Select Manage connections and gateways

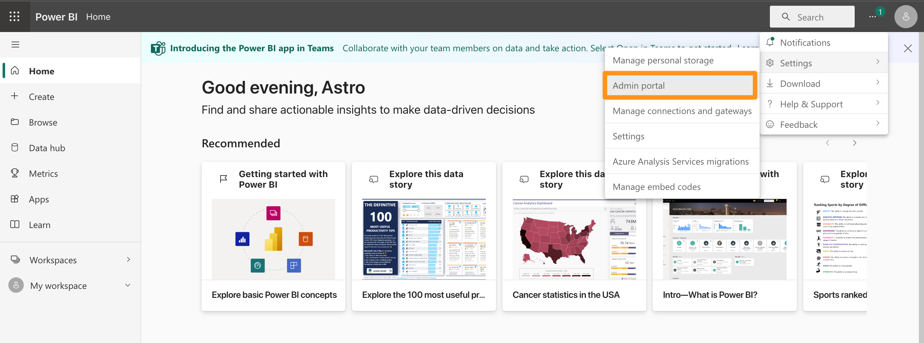(682, 111)
